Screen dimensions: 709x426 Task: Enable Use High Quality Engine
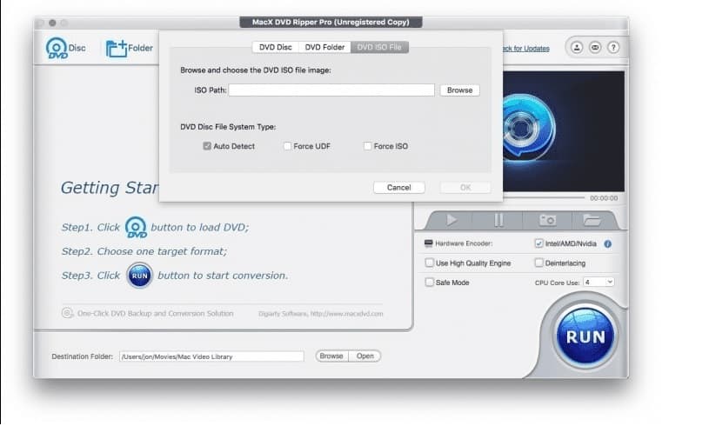[430, 263]
